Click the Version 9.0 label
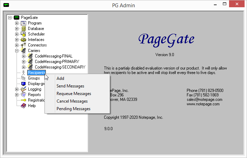Viewport: 247px width, 158px height. click(165, 55)
